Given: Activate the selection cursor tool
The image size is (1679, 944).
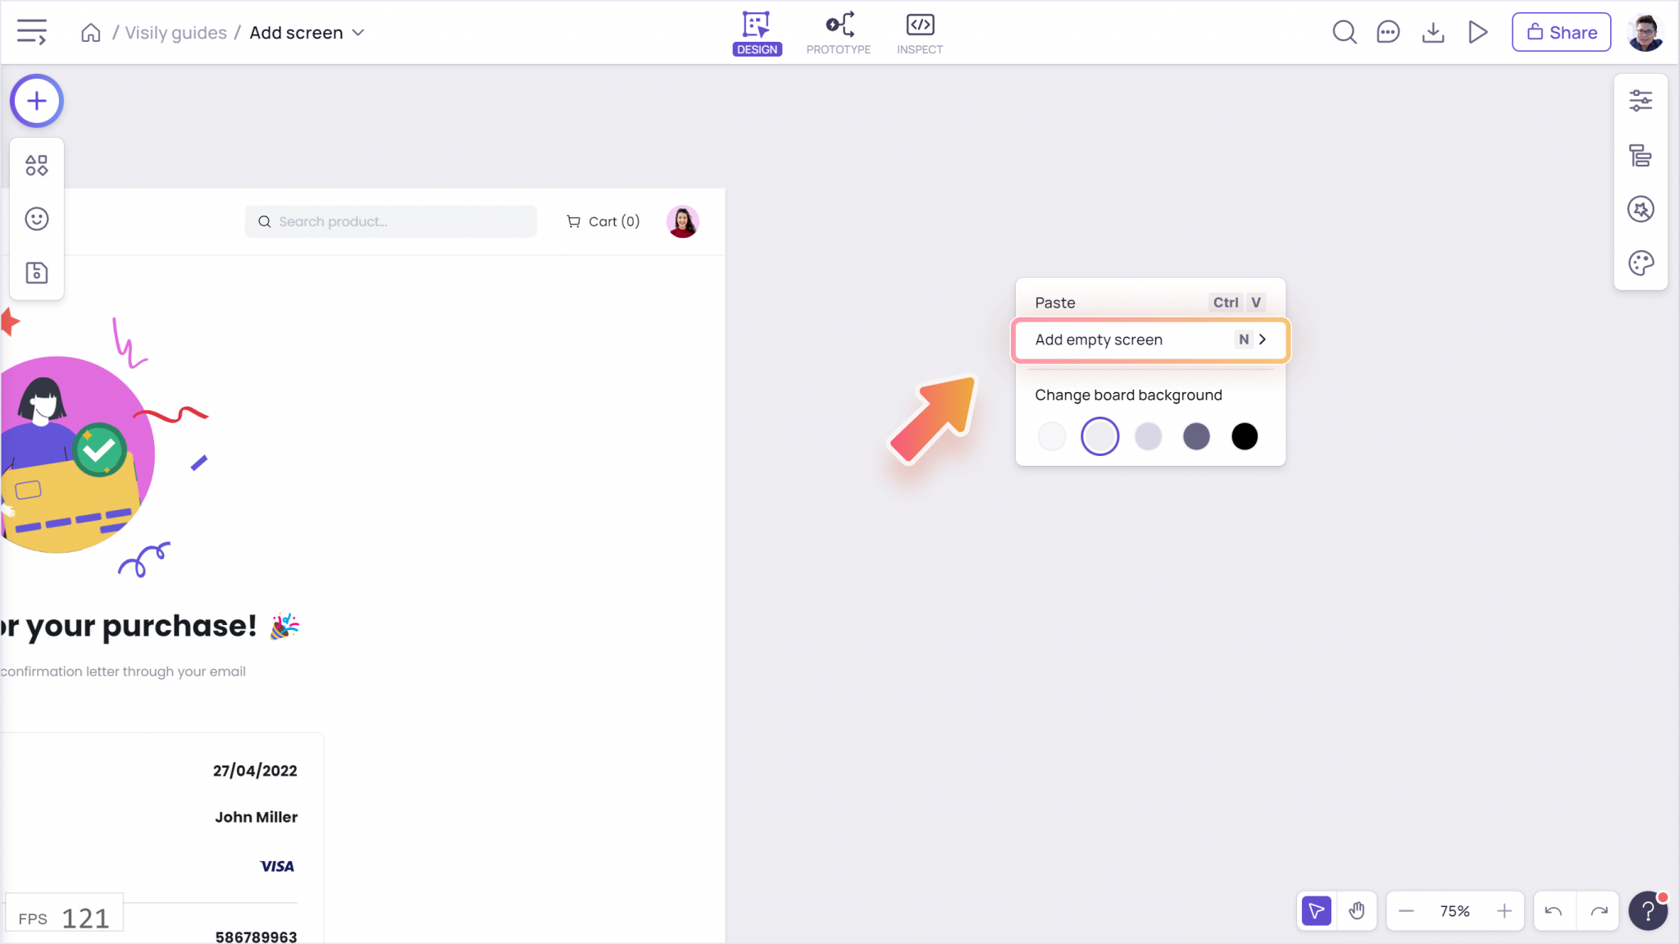Looking at the screenshot, I should pos(1317,910).
